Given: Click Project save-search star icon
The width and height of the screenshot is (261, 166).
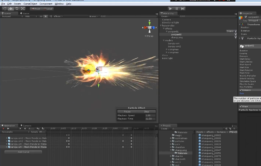Looking at the screenshot, I should (234, 129).
